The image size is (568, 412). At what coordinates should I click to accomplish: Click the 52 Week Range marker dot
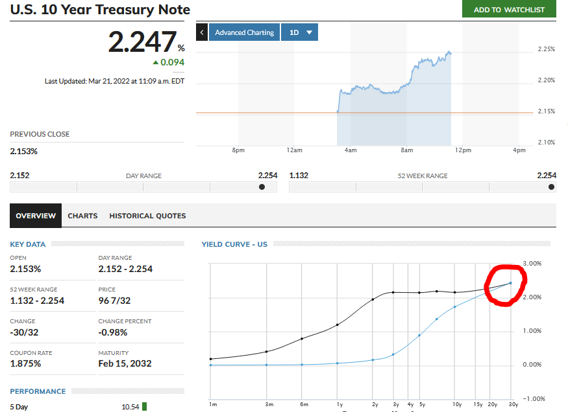551,187
